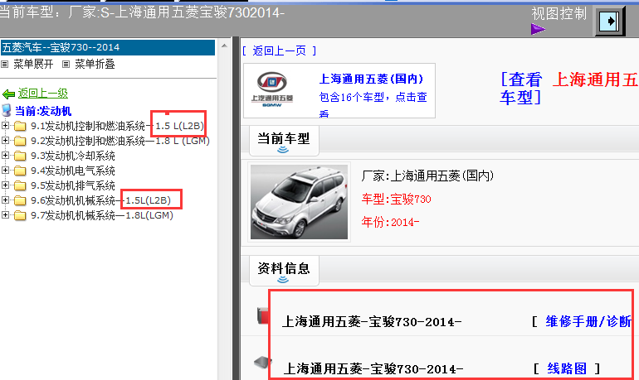Click 菜单折叠 to collapse the menu
Image resolution: width=639 pixels, height=380 pixels.
95,65
